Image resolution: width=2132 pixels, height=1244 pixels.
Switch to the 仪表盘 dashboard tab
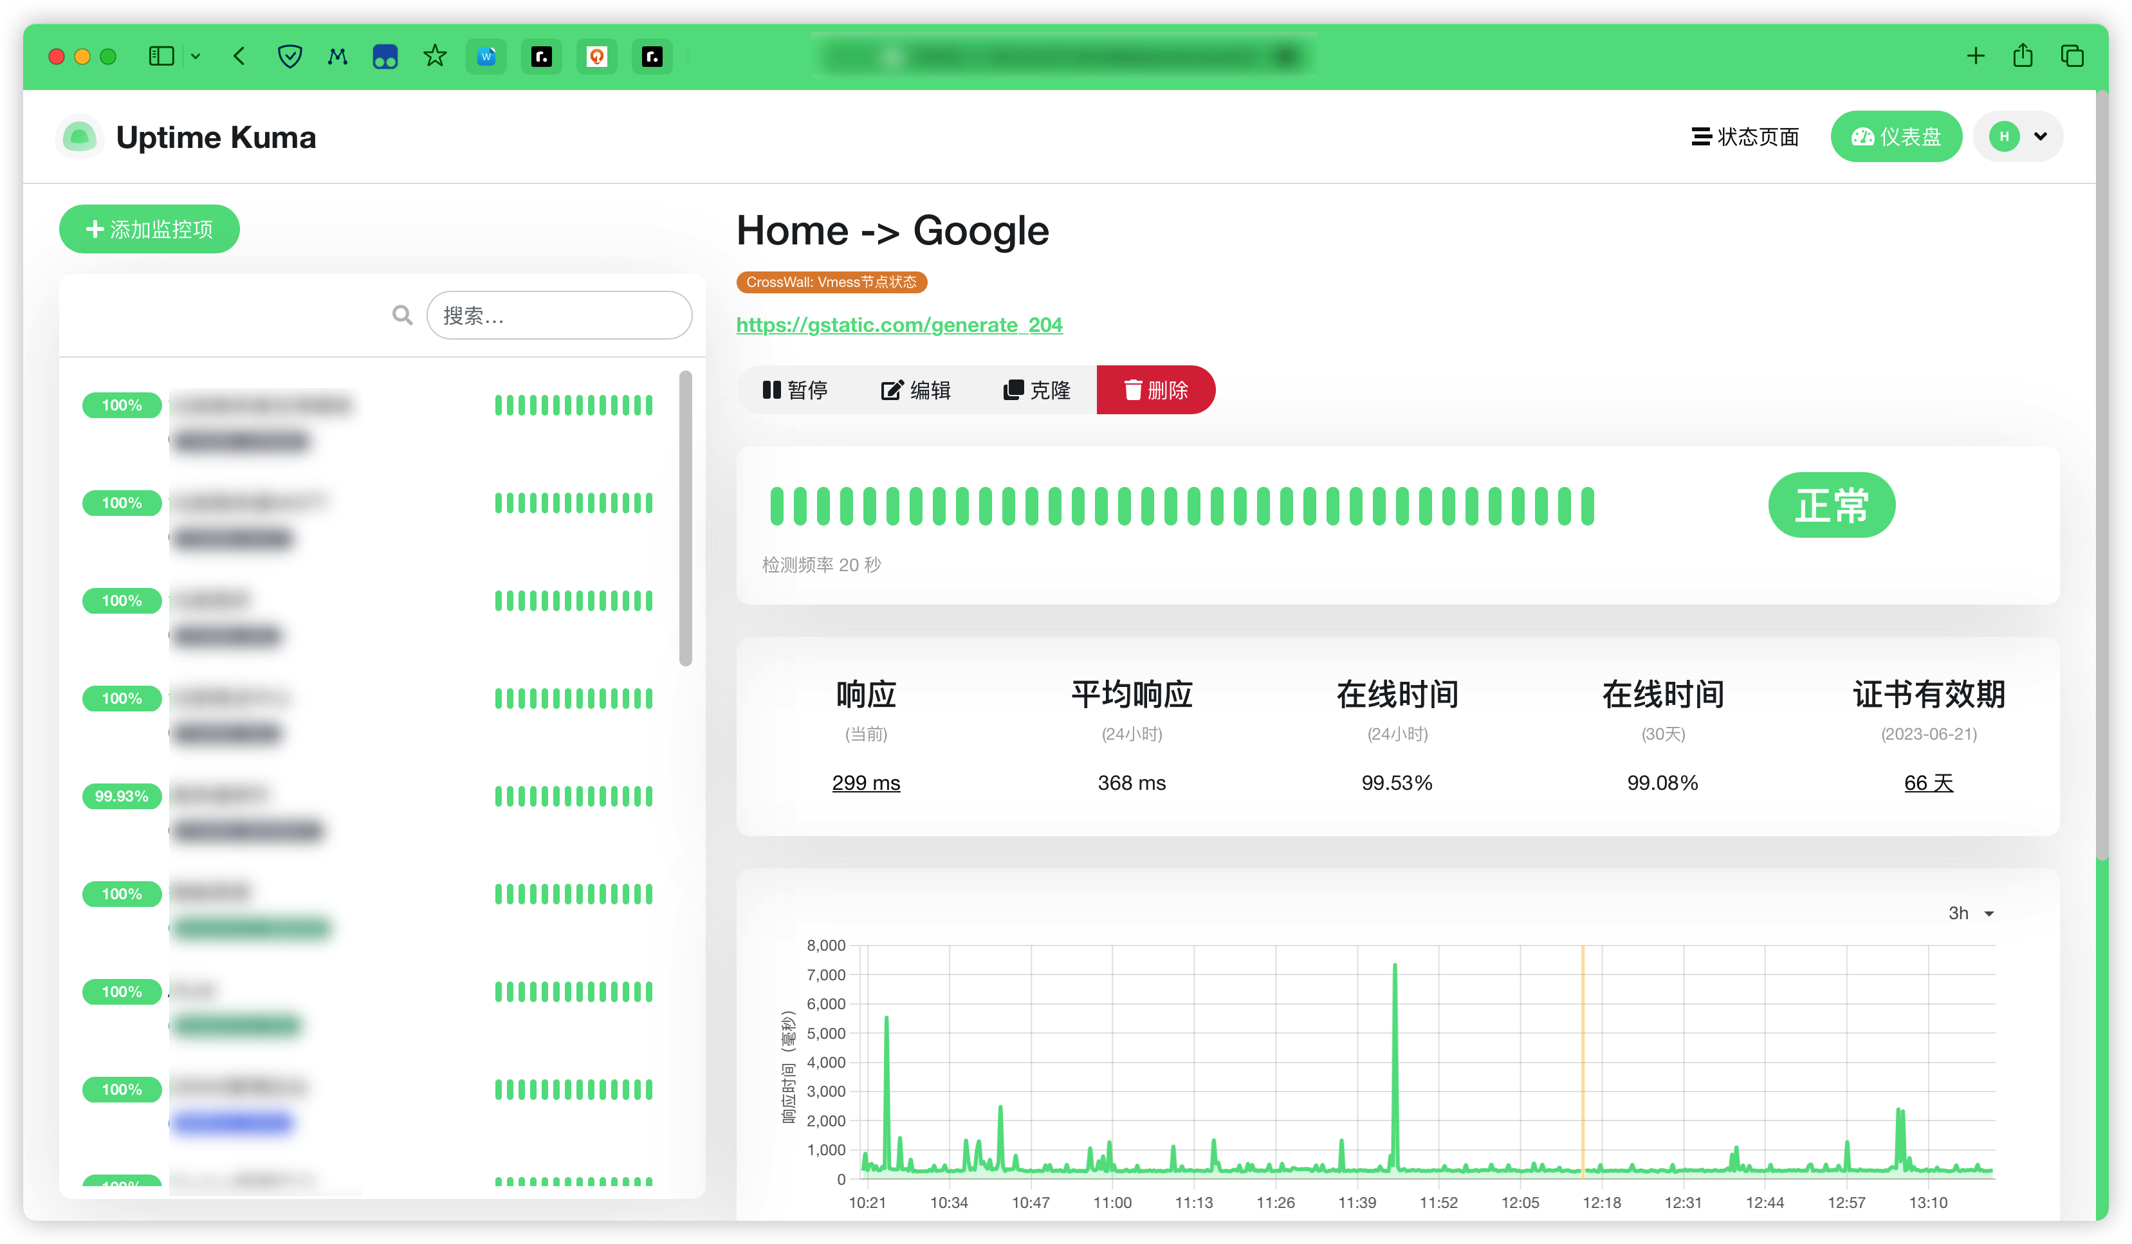(x=1895, y=136)
